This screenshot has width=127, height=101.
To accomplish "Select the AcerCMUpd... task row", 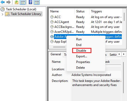I will 86,32.
